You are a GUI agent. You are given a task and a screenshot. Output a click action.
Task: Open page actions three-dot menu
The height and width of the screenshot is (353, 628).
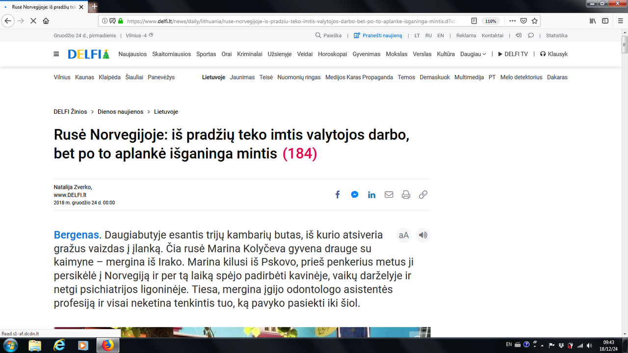coord(512,21)
